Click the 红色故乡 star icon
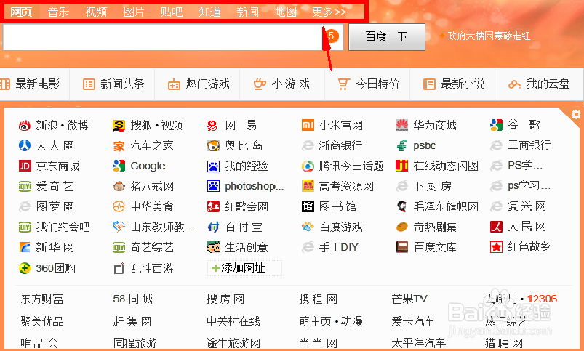 coord(496,247)
